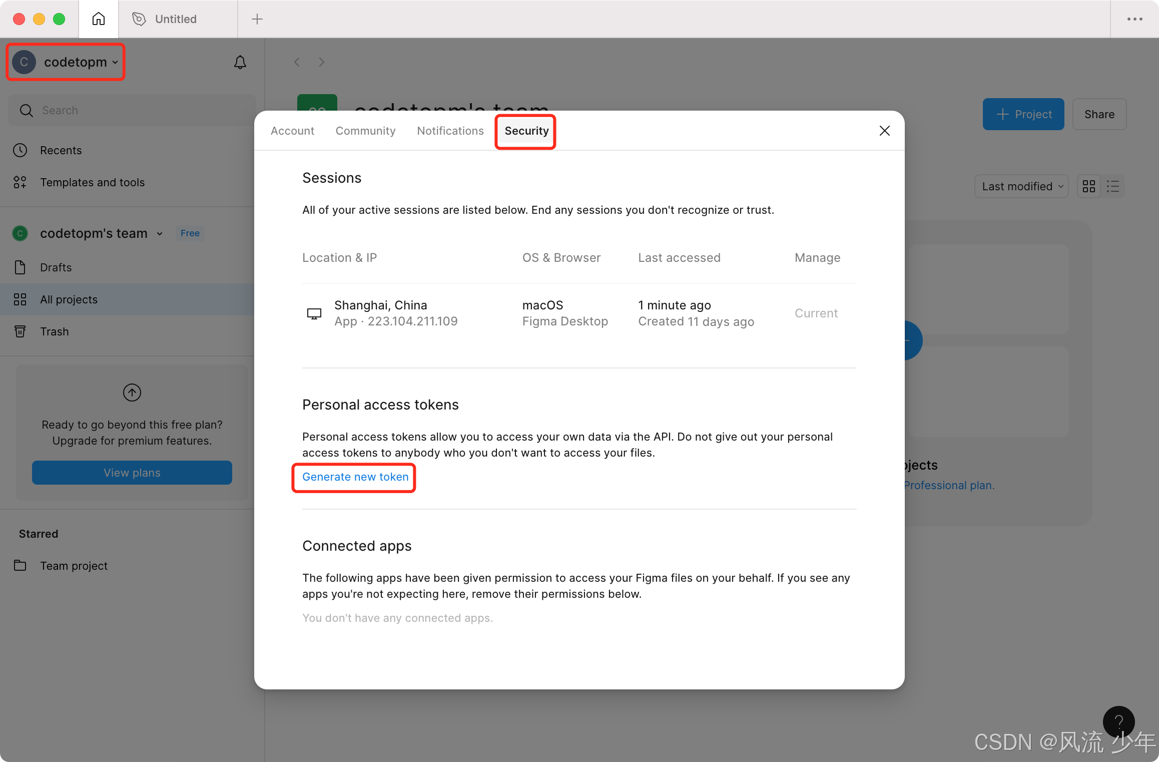Click the upgrade arrow icon
Screen dimensions: 1159x762
pyautogui.click(x=132, y=393)
